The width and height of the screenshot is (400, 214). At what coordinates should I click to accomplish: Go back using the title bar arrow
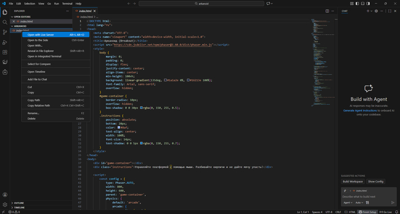[x=129, y=3]
